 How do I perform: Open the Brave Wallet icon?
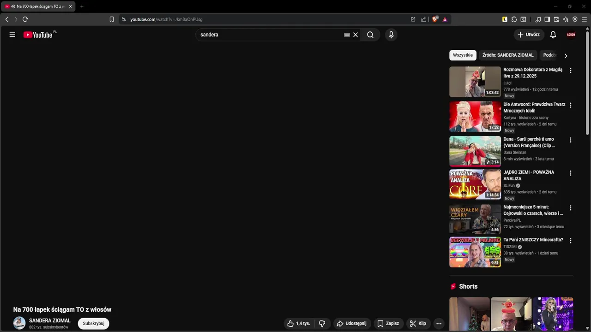556,19
